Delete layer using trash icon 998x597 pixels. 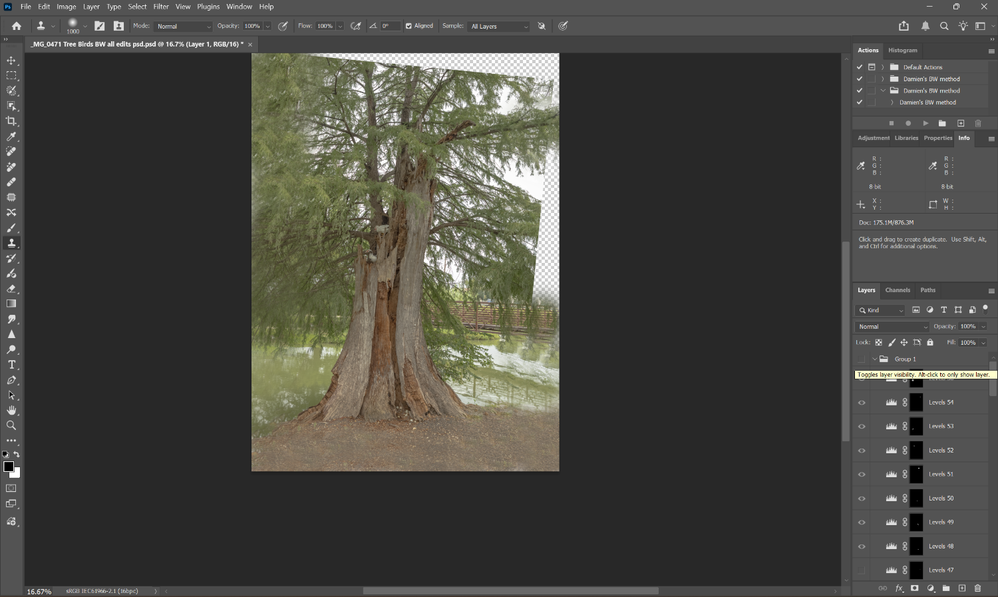(x=977, y=588)
